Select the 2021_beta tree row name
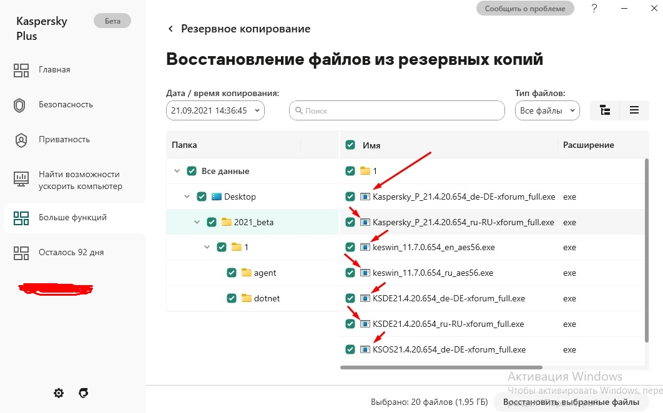This screenshot has width=663, height=413. coord(253,222)
